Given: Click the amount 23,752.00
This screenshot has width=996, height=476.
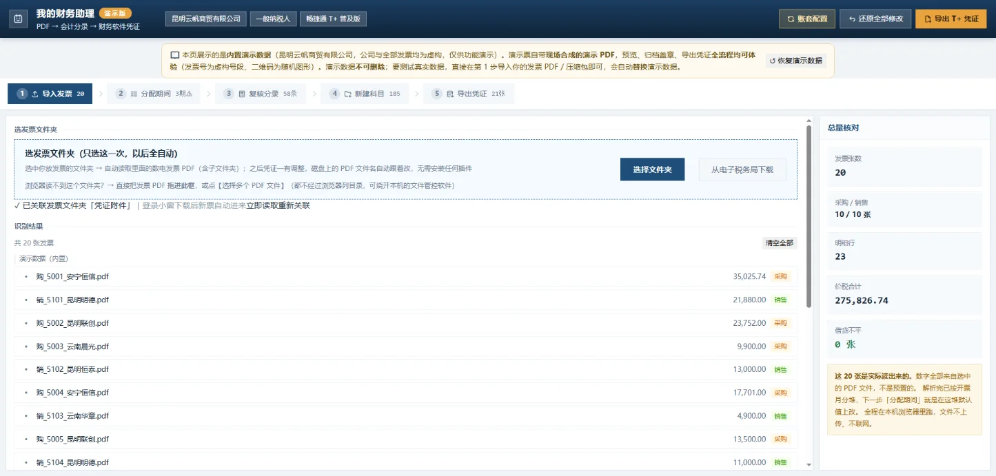Looking at the screenshot, I should click(x=749, y=323).
